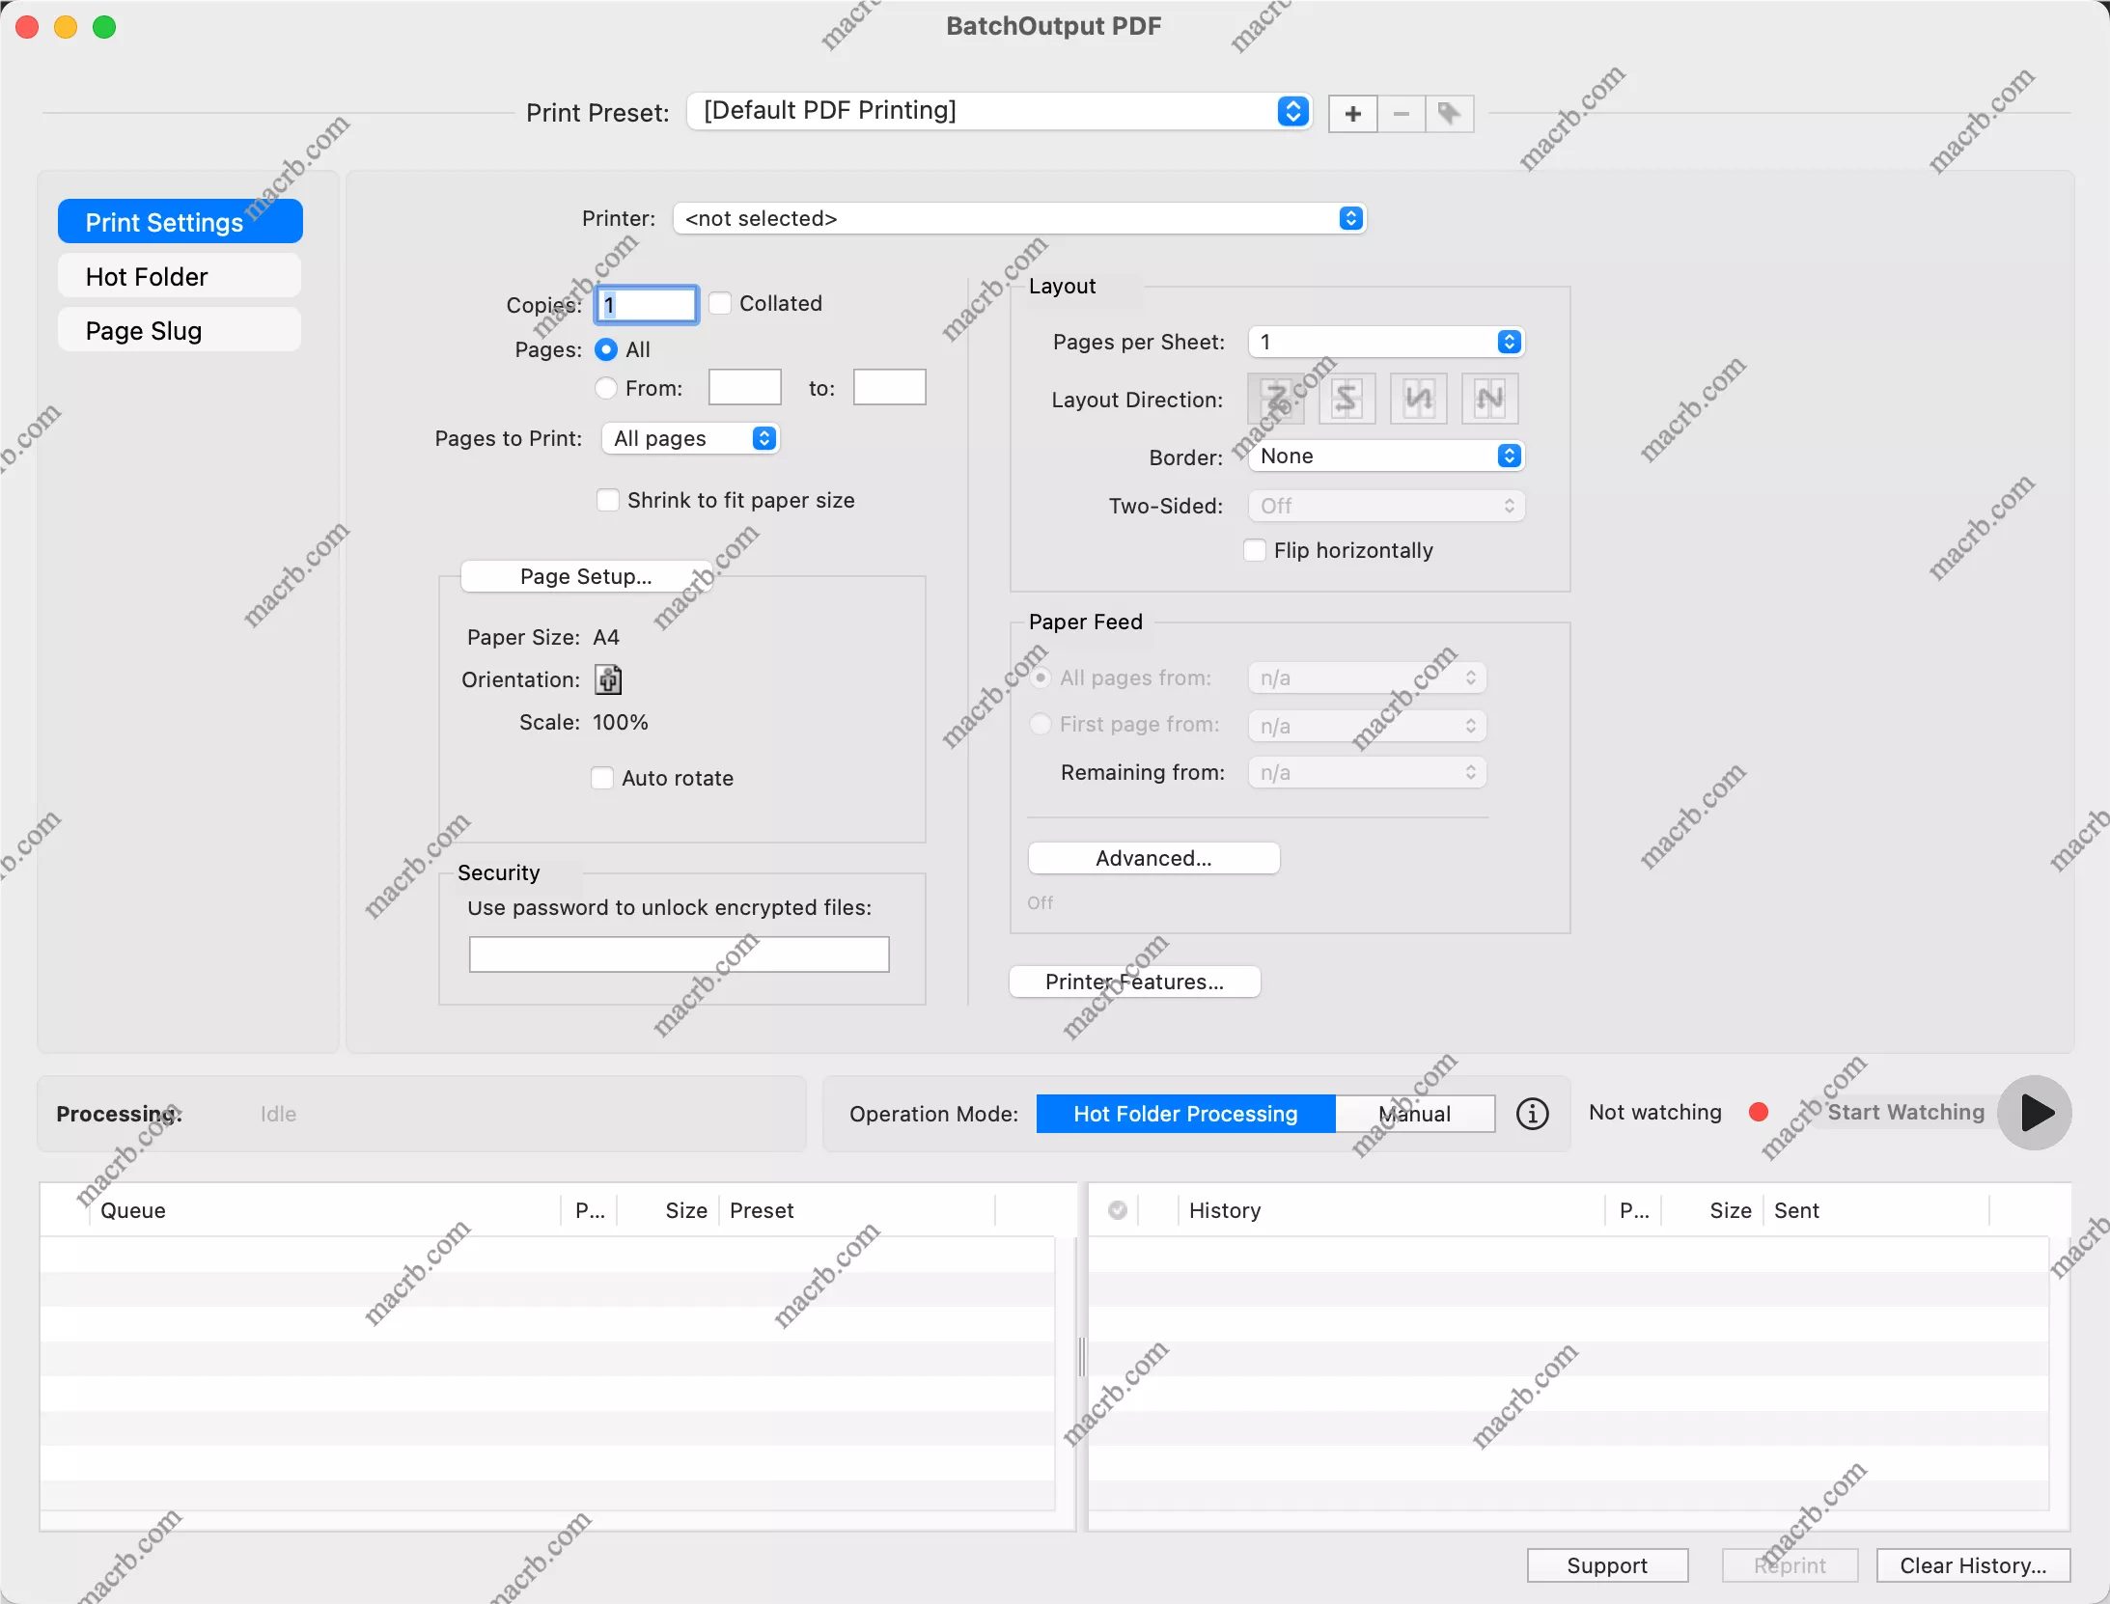Viewport: 2110px width, 1604px height.
Task: Select First page from radio button
Action: tap(1041, 724)
